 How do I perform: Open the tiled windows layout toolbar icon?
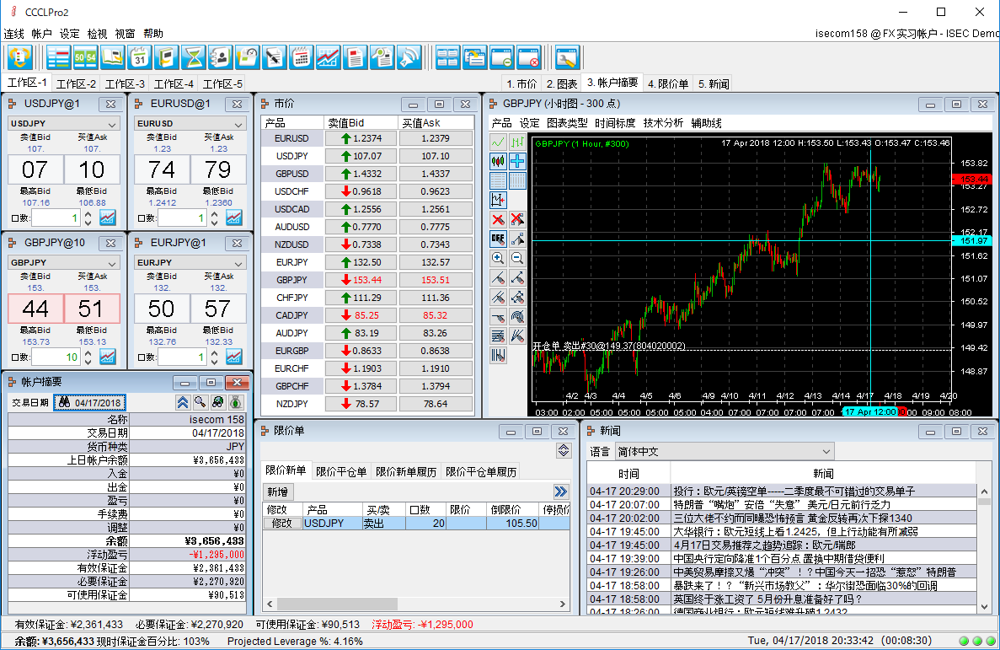(447, 57)
